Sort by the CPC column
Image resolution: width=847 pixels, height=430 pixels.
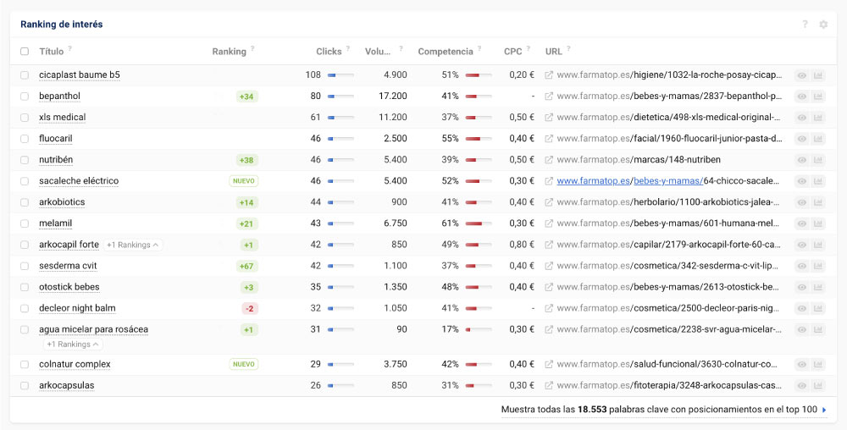pos(513,52)
